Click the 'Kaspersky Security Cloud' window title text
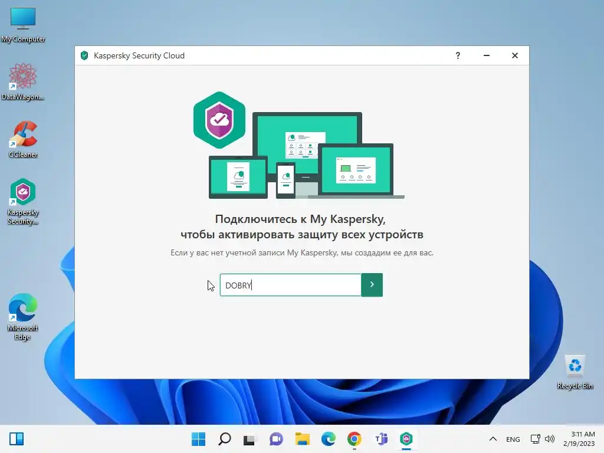The height and width of the screenshot is (453, 604). (139, 55)
